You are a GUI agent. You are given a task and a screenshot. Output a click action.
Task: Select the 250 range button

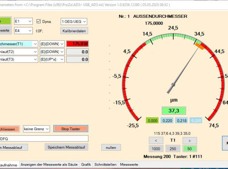[173, 148]
